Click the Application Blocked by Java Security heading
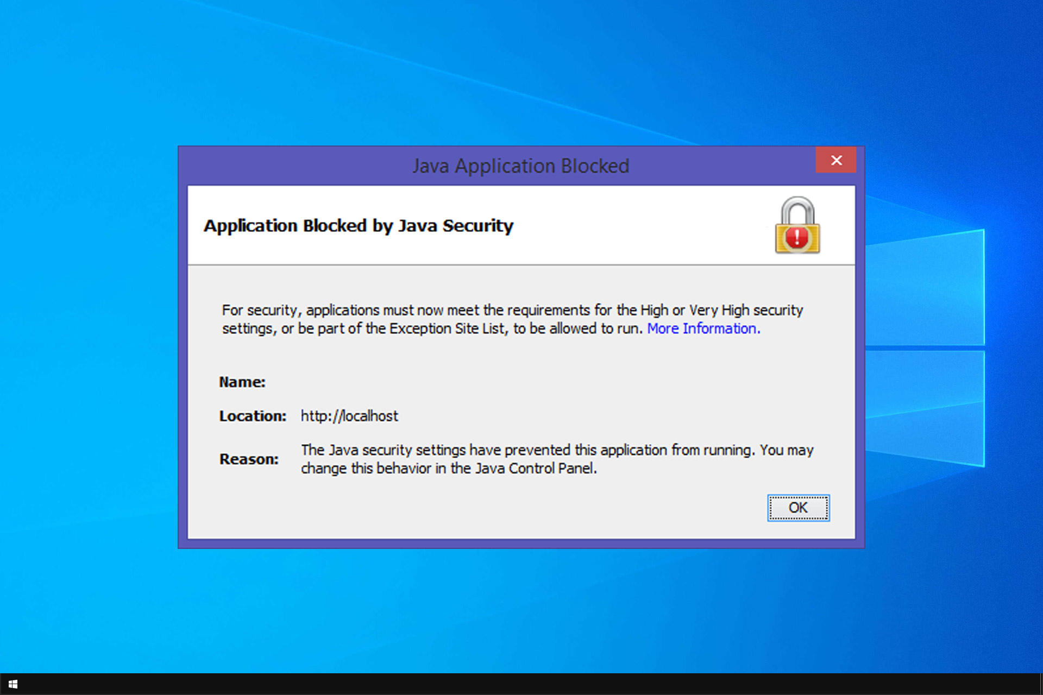 coord(359,225)
